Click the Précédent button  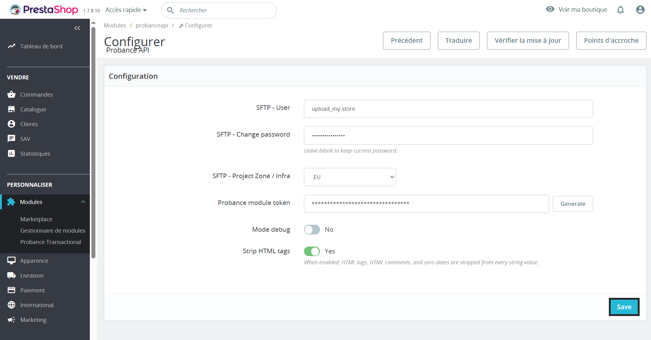click(x=406, y=41)
